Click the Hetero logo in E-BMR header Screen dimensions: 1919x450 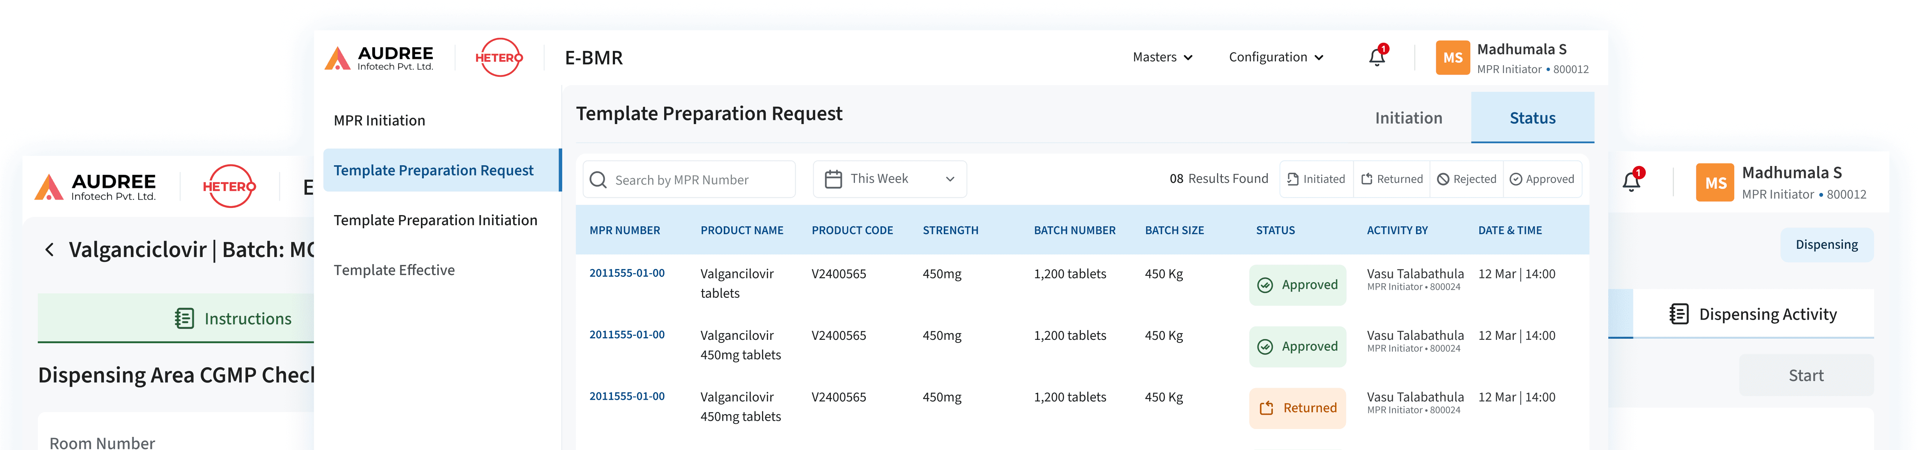coord(498,57)
